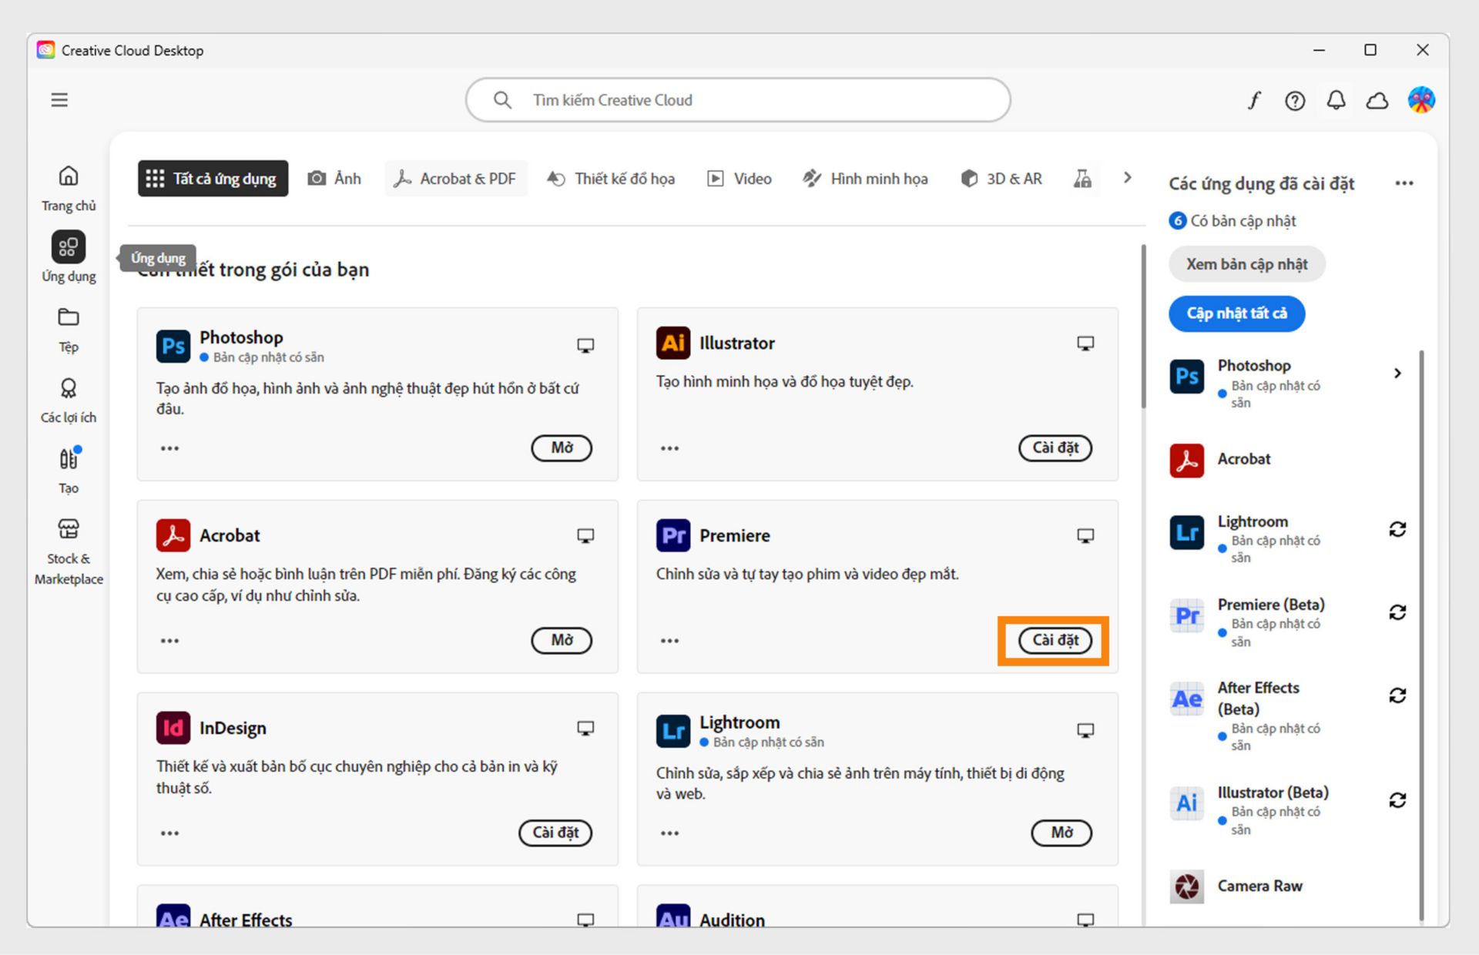Open the hamburger menu icon
Viewport: 1479px width, 955px height.
(59, 100)
